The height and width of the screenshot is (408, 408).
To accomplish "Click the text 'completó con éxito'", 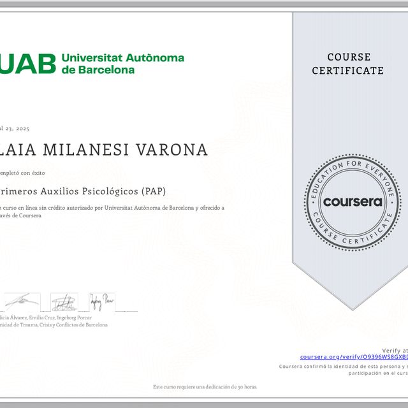I will [22, 173].
